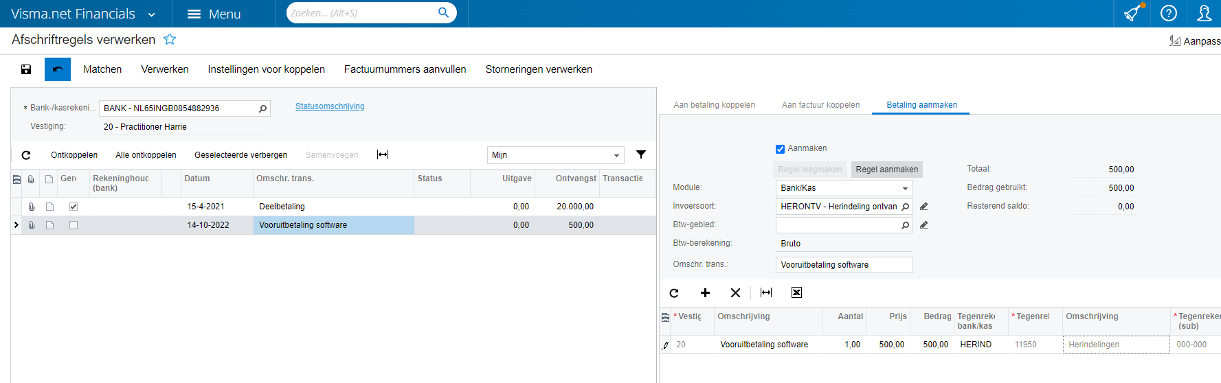The height and width of the screenshot is (383, 1221).
Task: Check Gereed checkbox on 14-10-2022 row
Action: click(x=74, y=225)
